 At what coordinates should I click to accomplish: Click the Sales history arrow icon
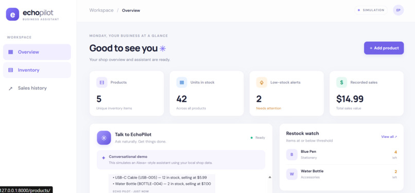[x=11, y=89]
